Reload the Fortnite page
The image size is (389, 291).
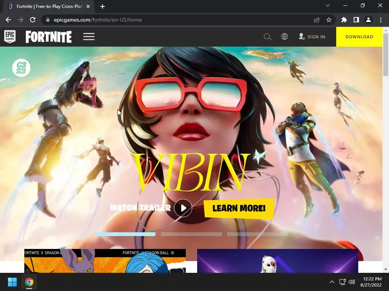33,20
